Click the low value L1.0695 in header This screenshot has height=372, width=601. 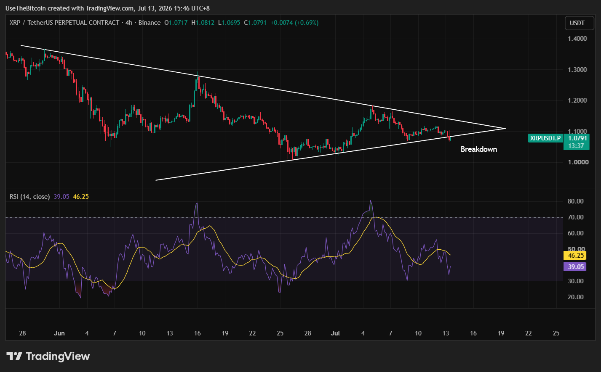pyautogui.click(x=229, y=23)
